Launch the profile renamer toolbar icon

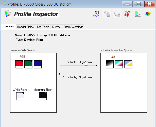pyautogui.click(x=96, y=14)
